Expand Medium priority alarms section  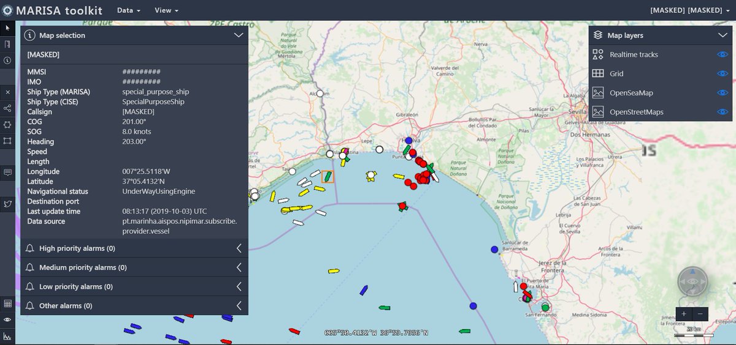[239, 267]
